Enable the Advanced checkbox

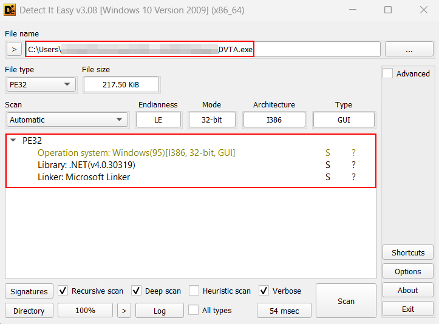(388, 73)
